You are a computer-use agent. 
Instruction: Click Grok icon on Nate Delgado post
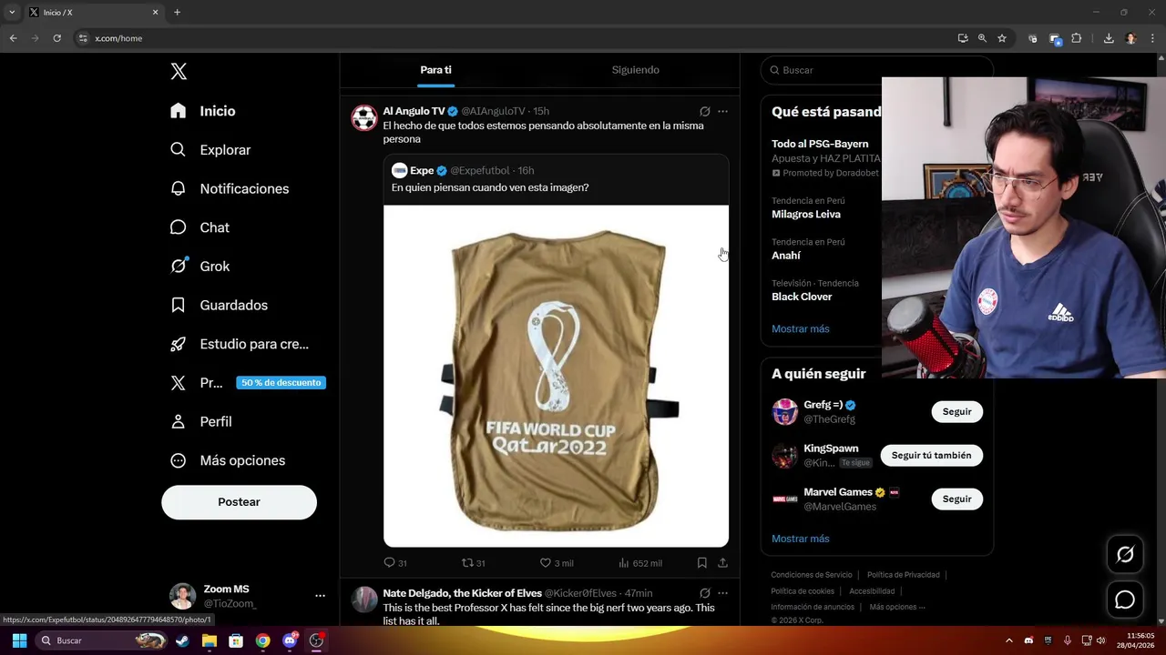point(704,593)
